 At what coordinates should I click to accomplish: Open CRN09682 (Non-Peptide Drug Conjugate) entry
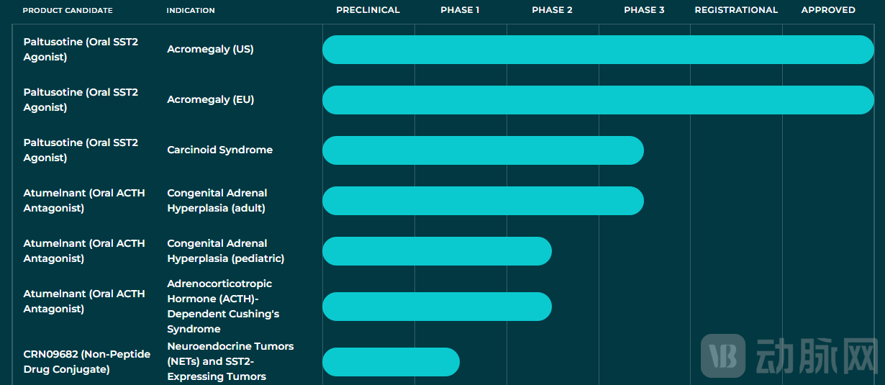pyautogui.click(x=86, y=362)
